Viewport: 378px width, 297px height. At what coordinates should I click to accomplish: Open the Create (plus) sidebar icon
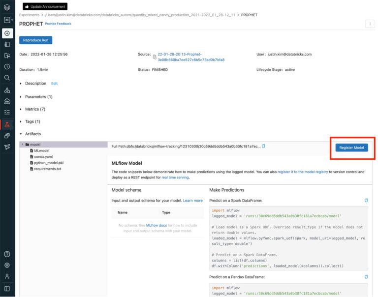click(7, 33)
